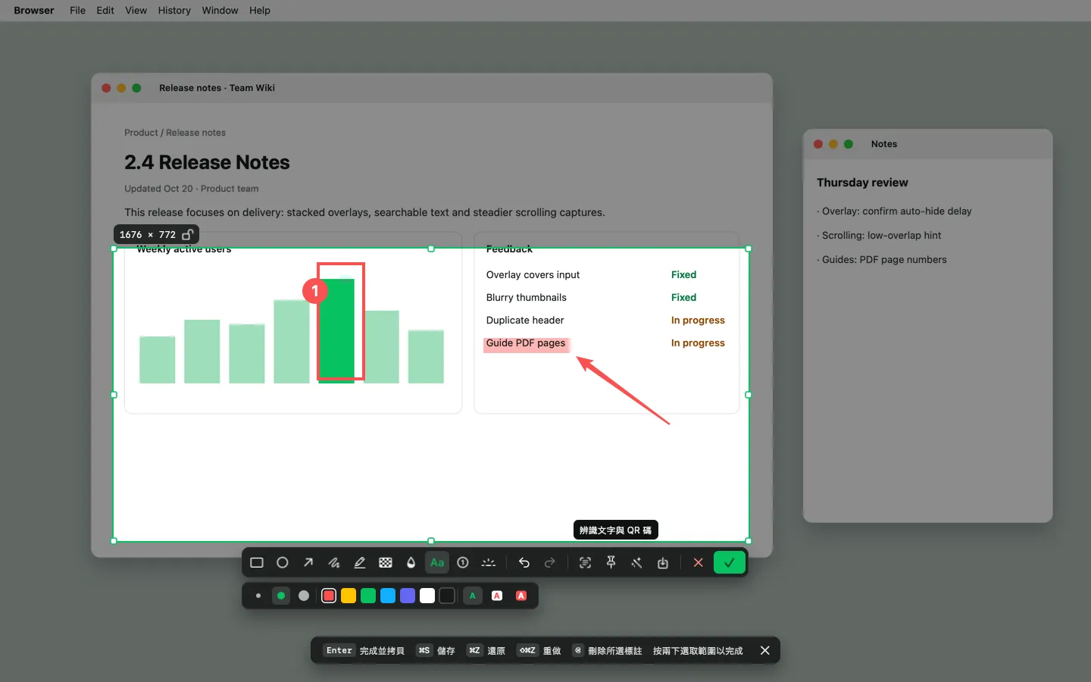Undo the last annotation
The image size is (1091, 682).
[x=524, y=563]
